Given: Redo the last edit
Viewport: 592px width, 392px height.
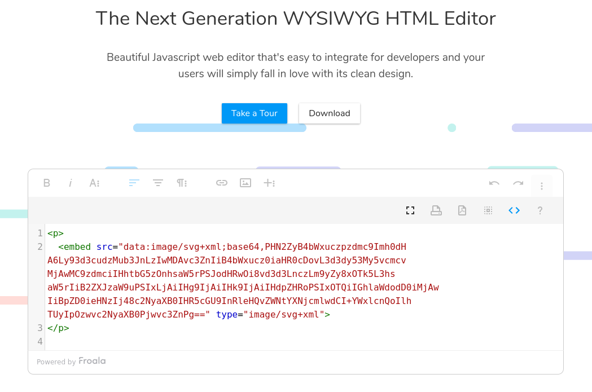Looking at the screenshot, I should pos(518,183).
